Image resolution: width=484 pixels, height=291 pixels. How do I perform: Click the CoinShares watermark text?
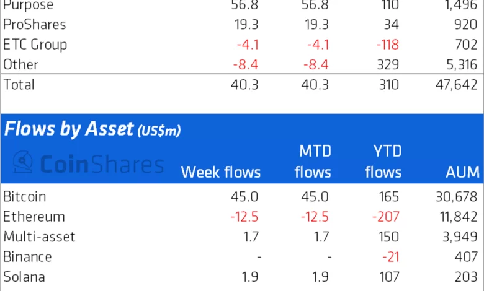[101, 164]
